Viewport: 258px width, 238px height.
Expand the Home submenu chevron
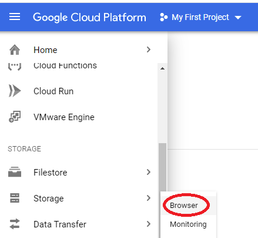149,49
